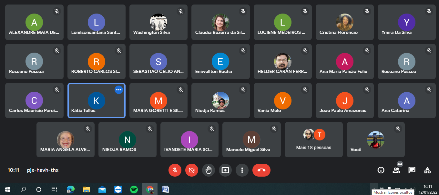Image resolution: width=439 pixels, height=195 pixels.
Task: Click muted mic icon on 'Você' tile
Action: point(398,129)
